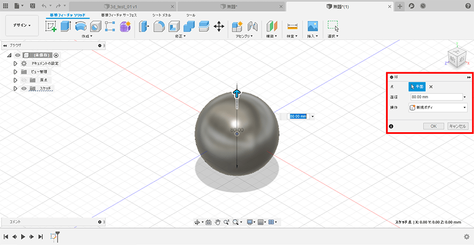Image resolution: width=474 pixels, height=245 pixels.
Task: Select the Fillet tool in the Modify group
Action: pyautogui.click(x=159, y=26)
